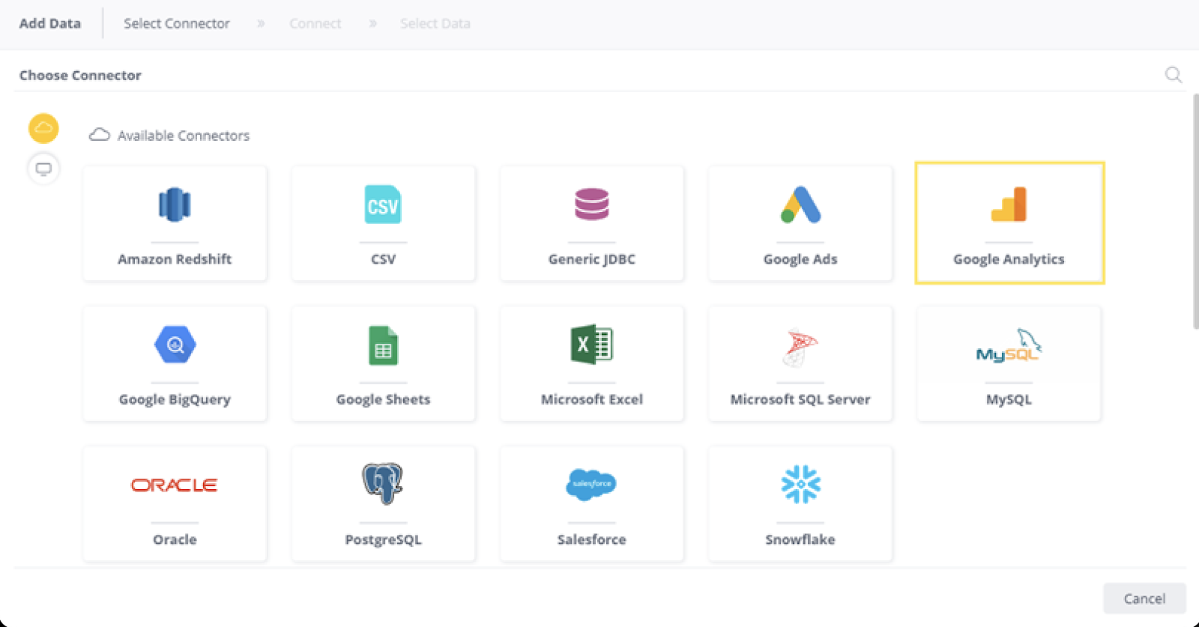Click the Google BigQuery label
The height and width of the screenshot is (627, 1199).
[175, 399]
